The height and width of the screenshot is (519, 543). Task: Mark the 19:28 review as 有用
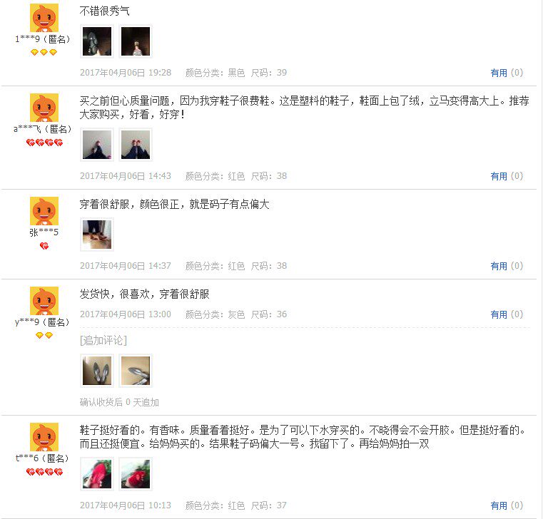499,73
